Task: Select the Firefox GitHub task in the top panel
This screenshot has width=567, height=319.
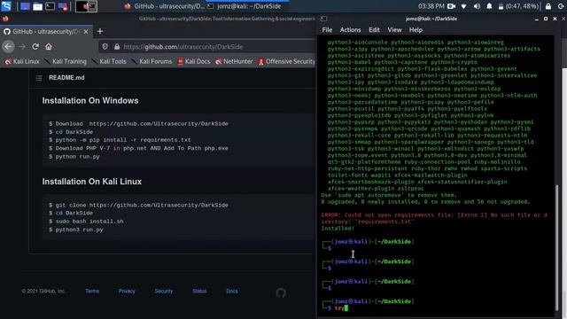Action: [165, 6]
